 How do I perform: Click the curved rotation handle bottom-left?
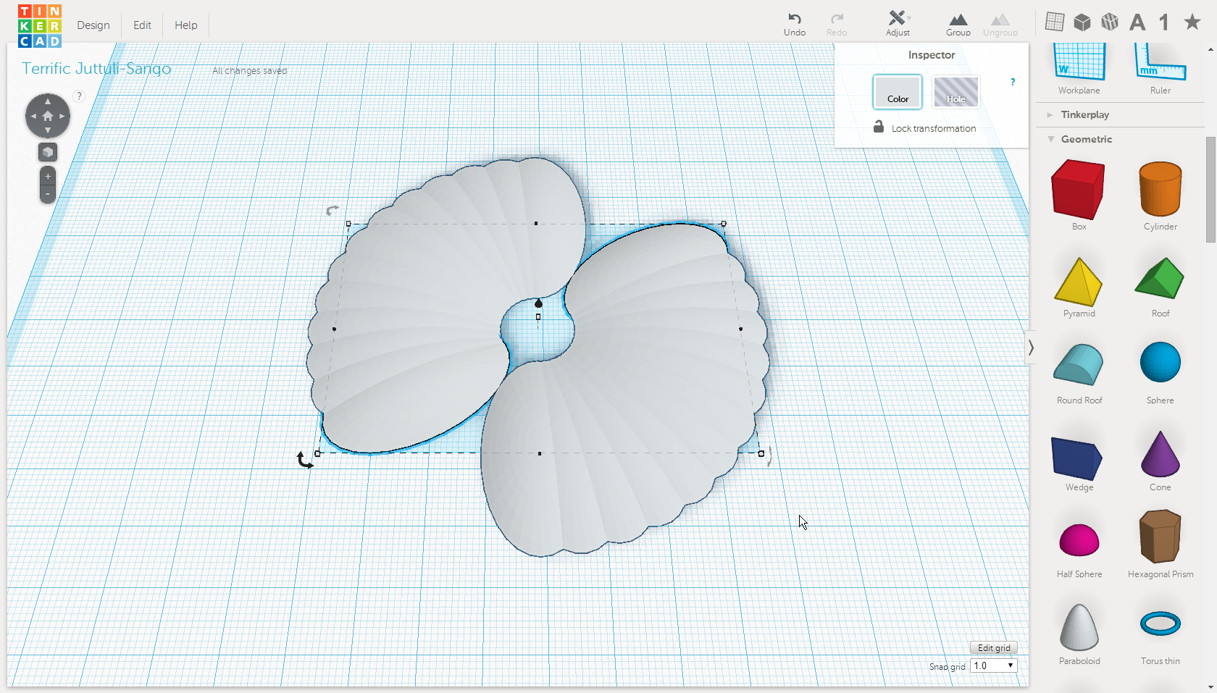[x=305, y=460]
